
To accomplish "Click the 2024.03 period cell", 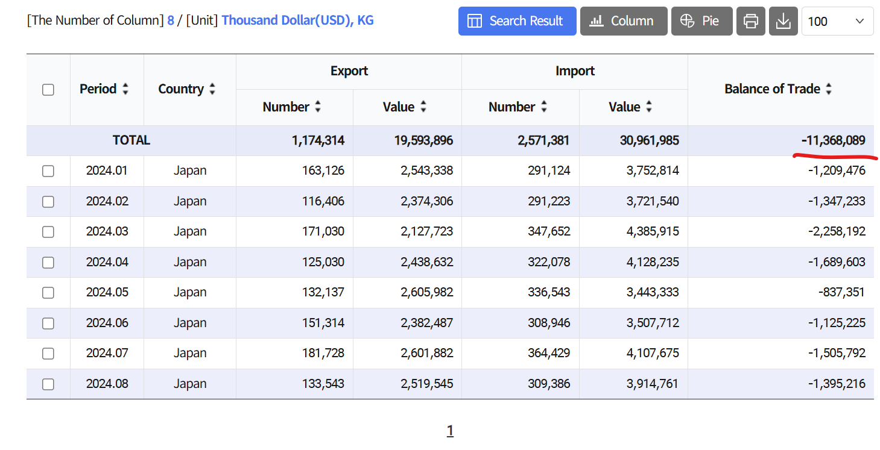I will click(x=107, y=231).
